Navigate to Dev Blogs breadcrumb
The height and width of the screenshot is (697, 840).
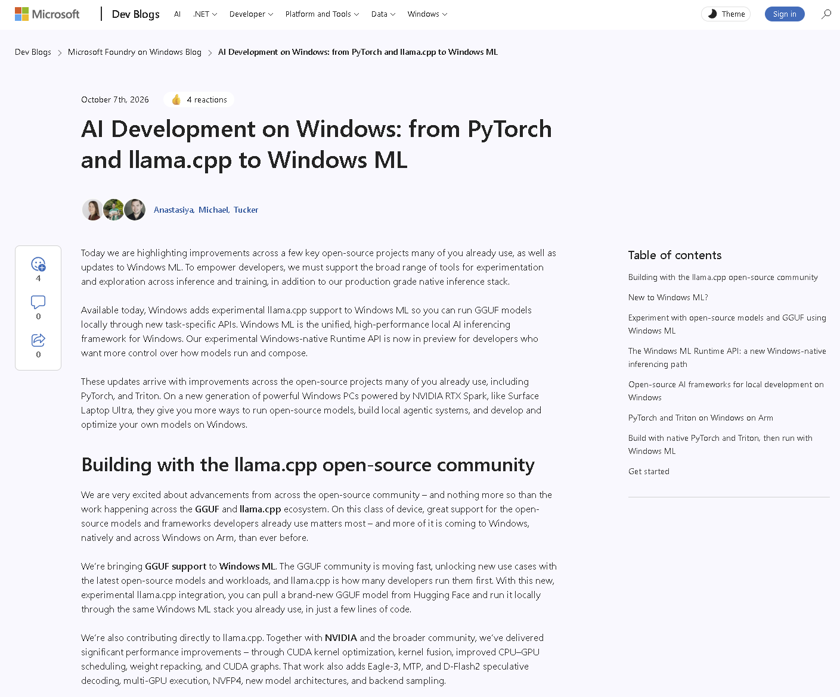33,52
